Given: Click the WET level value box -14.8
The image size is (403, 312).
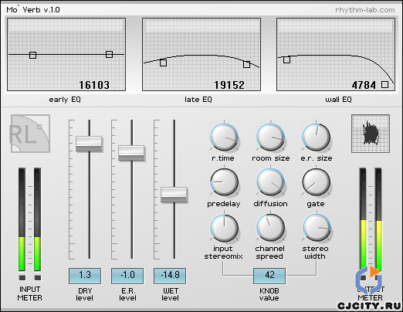Looking at the screenshot, I should (x=170, y=276).
